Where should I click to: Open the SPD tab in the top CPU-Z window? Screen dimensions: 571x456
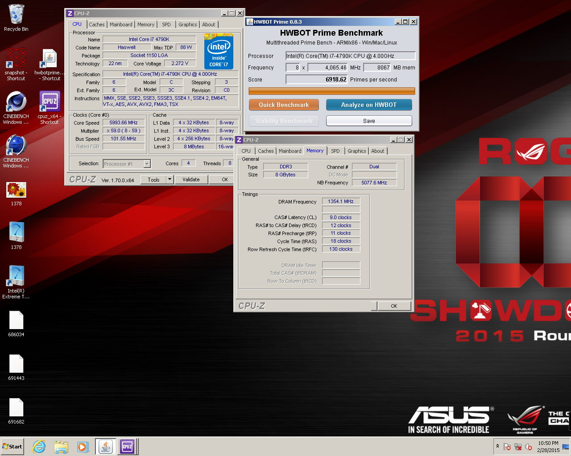(x=166, y=24)
